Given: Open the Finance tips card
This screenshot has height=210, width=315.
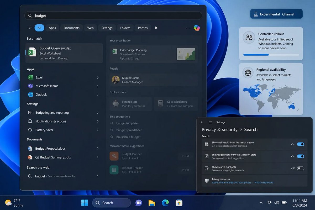Looking at the screenshot, I should [131, 104].
